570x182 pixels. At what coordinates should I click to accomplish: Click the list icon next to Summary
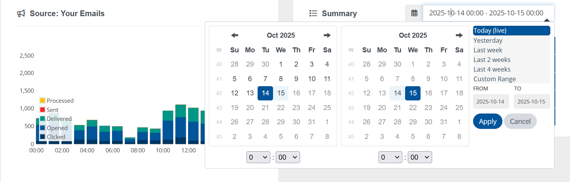(x=313, y=13)
